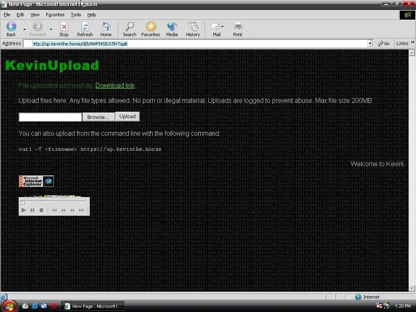Open the Media bar
The image size is (416, 312).
pos(172,29)
